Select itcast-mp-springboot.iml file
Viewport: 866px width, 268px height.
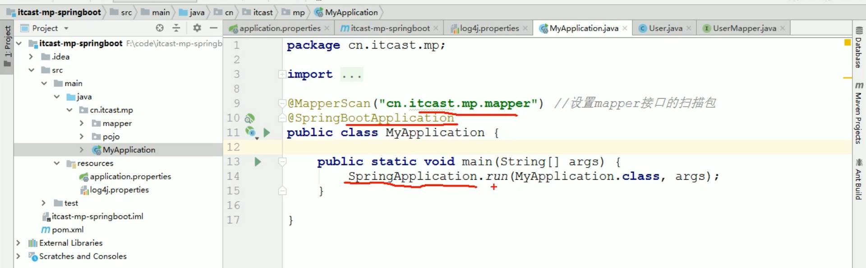[93, 217]
